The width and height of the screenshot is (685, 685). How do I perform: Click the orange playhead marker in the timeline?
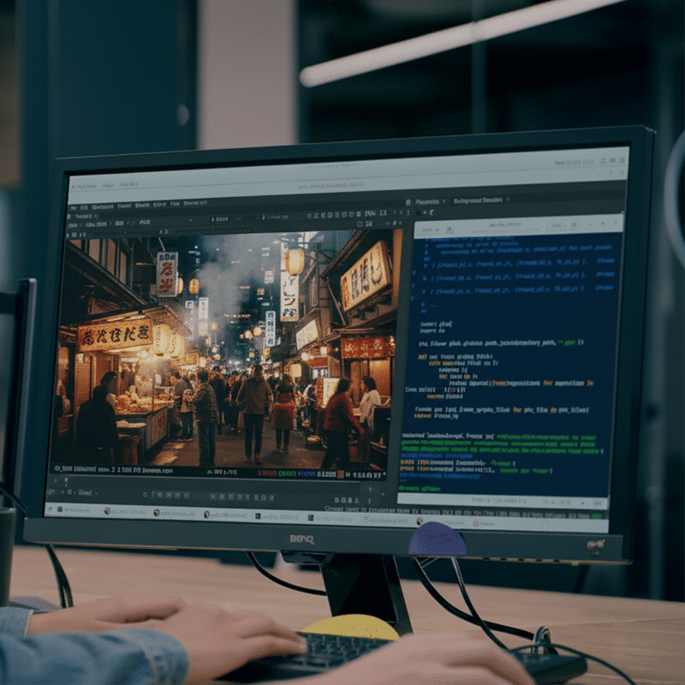[67, 481]
